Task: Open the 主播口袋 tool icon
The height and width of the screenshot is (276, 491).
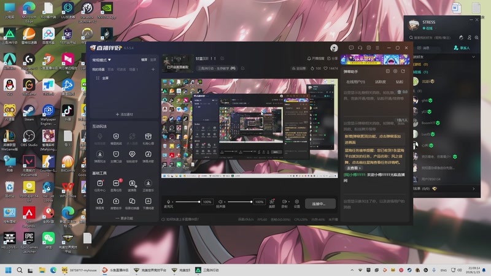Action: coord(116,156)
